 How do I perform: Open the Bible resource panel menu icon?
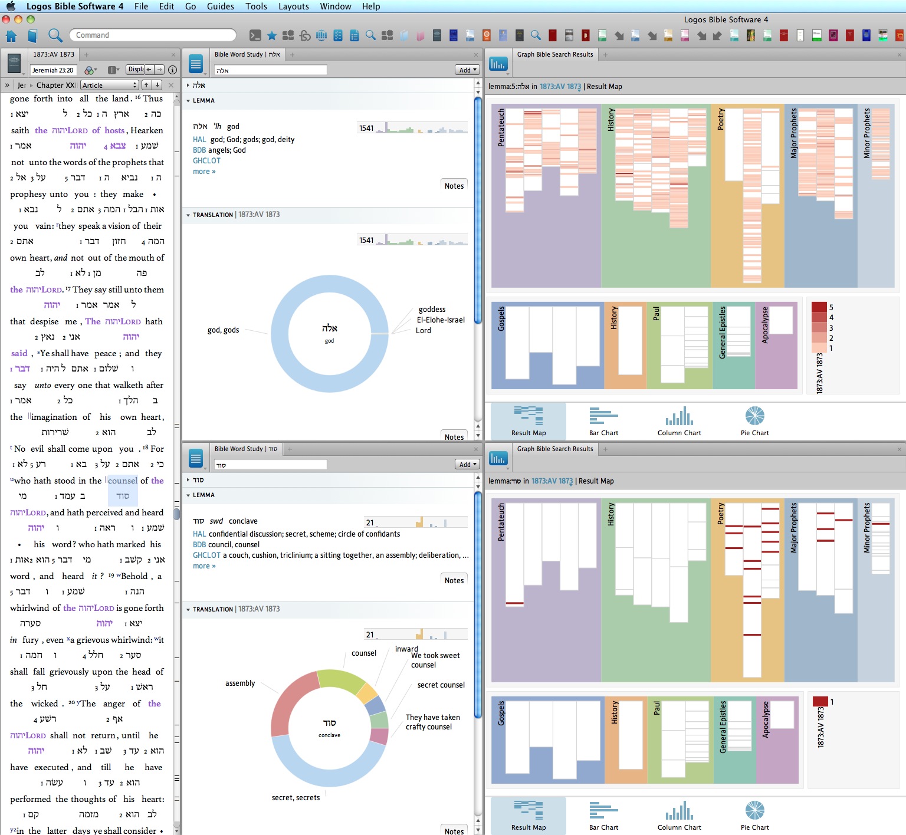pyautogui.click(x=14, y=63)
